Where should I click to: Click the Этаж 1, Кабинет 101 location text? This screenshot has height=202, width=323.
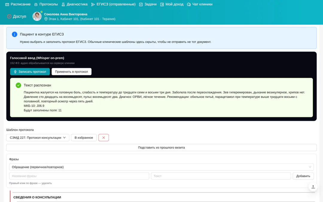click(82, 19)
